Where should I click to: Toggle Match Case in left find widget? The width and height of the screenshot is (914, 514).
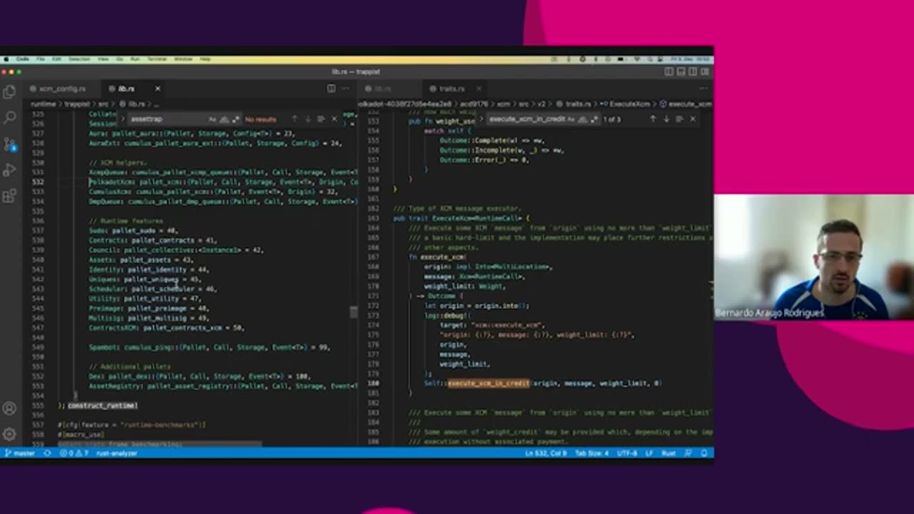tap(213, 119)
